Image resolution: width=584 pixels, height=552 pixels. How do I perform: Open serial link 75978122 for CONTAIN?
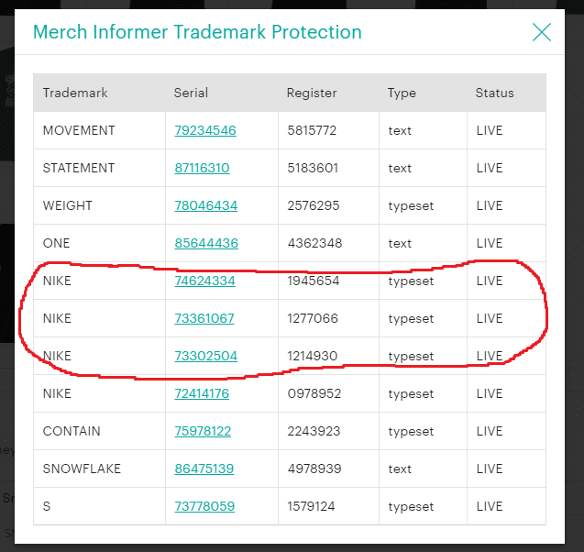click(203, 431)
